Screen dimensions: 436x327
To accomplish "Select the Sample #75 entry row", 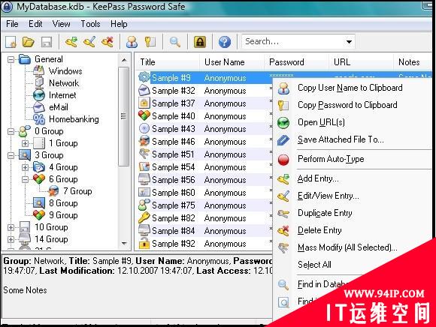I will pos(204,205).
